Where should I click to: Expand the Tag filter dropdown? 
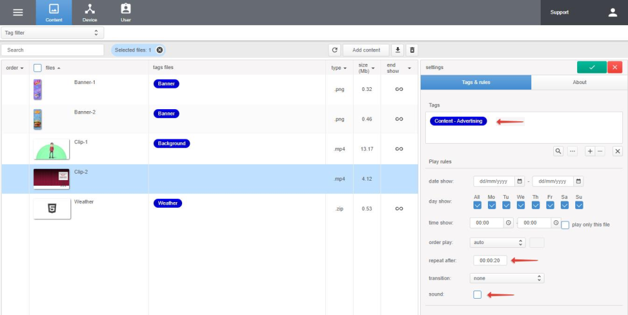[x=53, y=33]
